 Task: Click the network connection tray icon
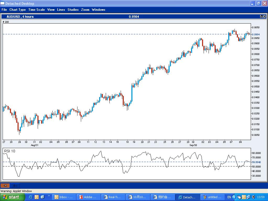click(x=248, y=197)
